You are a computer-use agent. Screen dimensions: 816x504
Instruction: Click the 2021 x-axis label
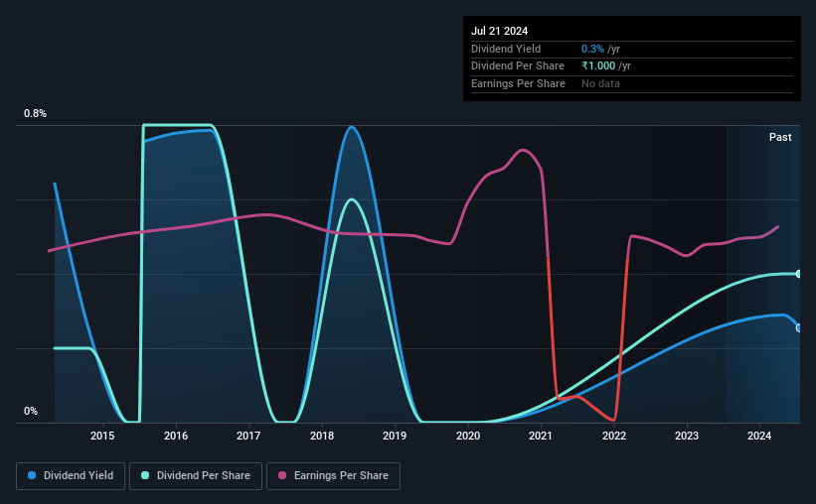[x=541, y=436]
